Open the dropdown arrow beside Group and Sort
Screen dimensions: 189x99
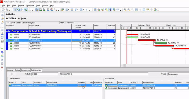83,10
